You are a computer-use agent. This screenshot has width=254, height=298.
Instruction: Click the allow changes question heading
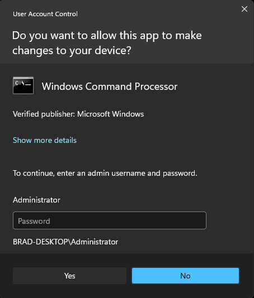pos(107,43)
